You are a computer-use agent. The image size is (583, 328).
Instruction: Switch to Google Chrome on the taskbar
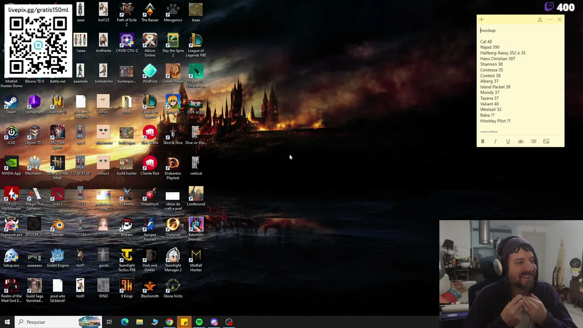click(169, 322)
